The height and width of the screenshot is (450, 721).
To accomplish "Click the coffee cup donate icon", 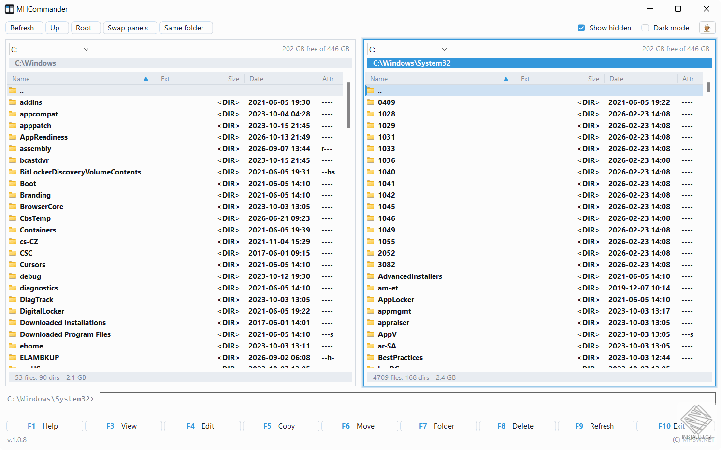I will tap(707, 28).
